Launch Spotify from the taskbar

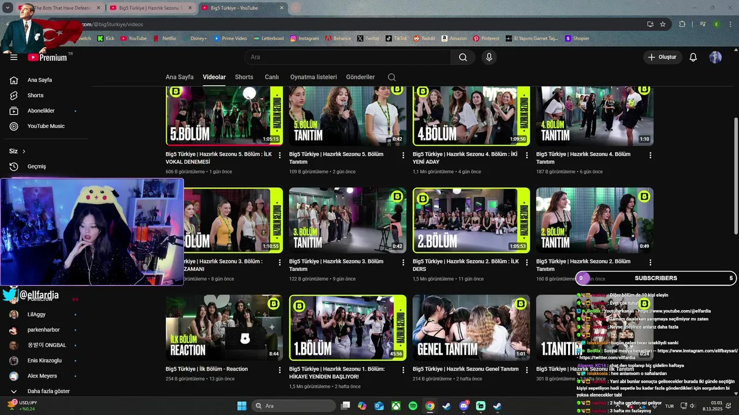pyautogui.click(x=413, y=406)
